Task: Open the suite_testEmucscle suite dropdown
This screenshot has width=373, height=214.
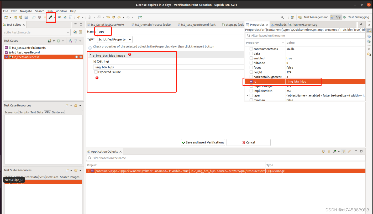Action: click(37, 32)
